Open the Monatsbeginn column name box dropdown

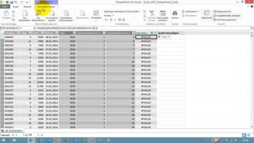click(21, 28)
